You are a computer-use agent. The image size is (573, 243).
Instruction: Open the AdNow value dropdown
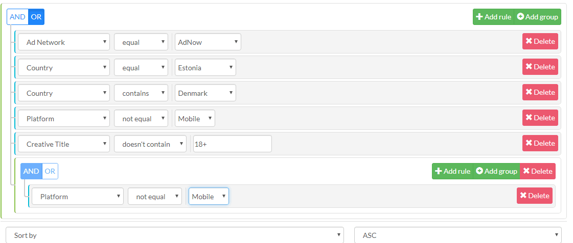[x=208, y=42]
